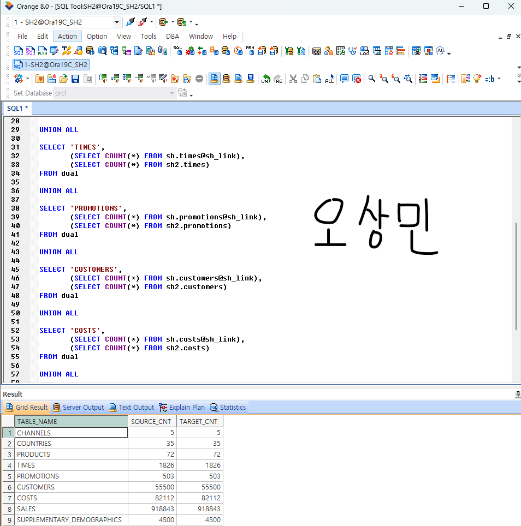This screenshot has width=521, height=526.
Task: Click the Cut scissors icon
Action: [x=293, y=79]
